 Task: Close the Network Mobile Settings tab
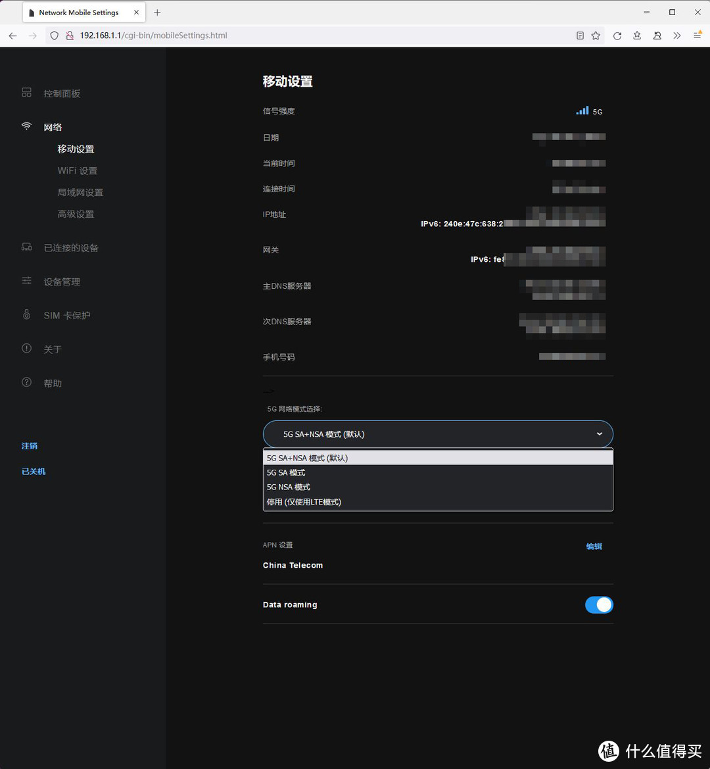point(136,12)
